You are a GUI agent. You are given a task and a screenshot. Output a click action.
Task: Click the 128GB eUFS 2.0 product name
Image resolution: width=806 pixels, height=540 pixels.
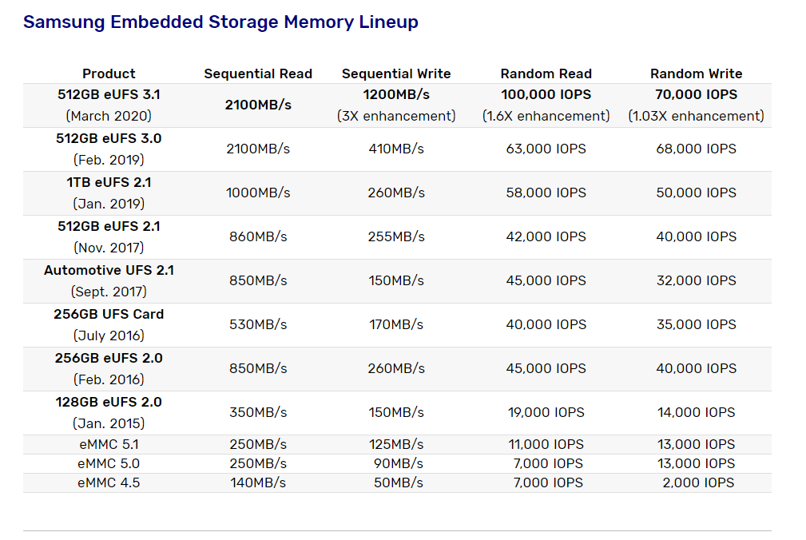coord(109,402)
